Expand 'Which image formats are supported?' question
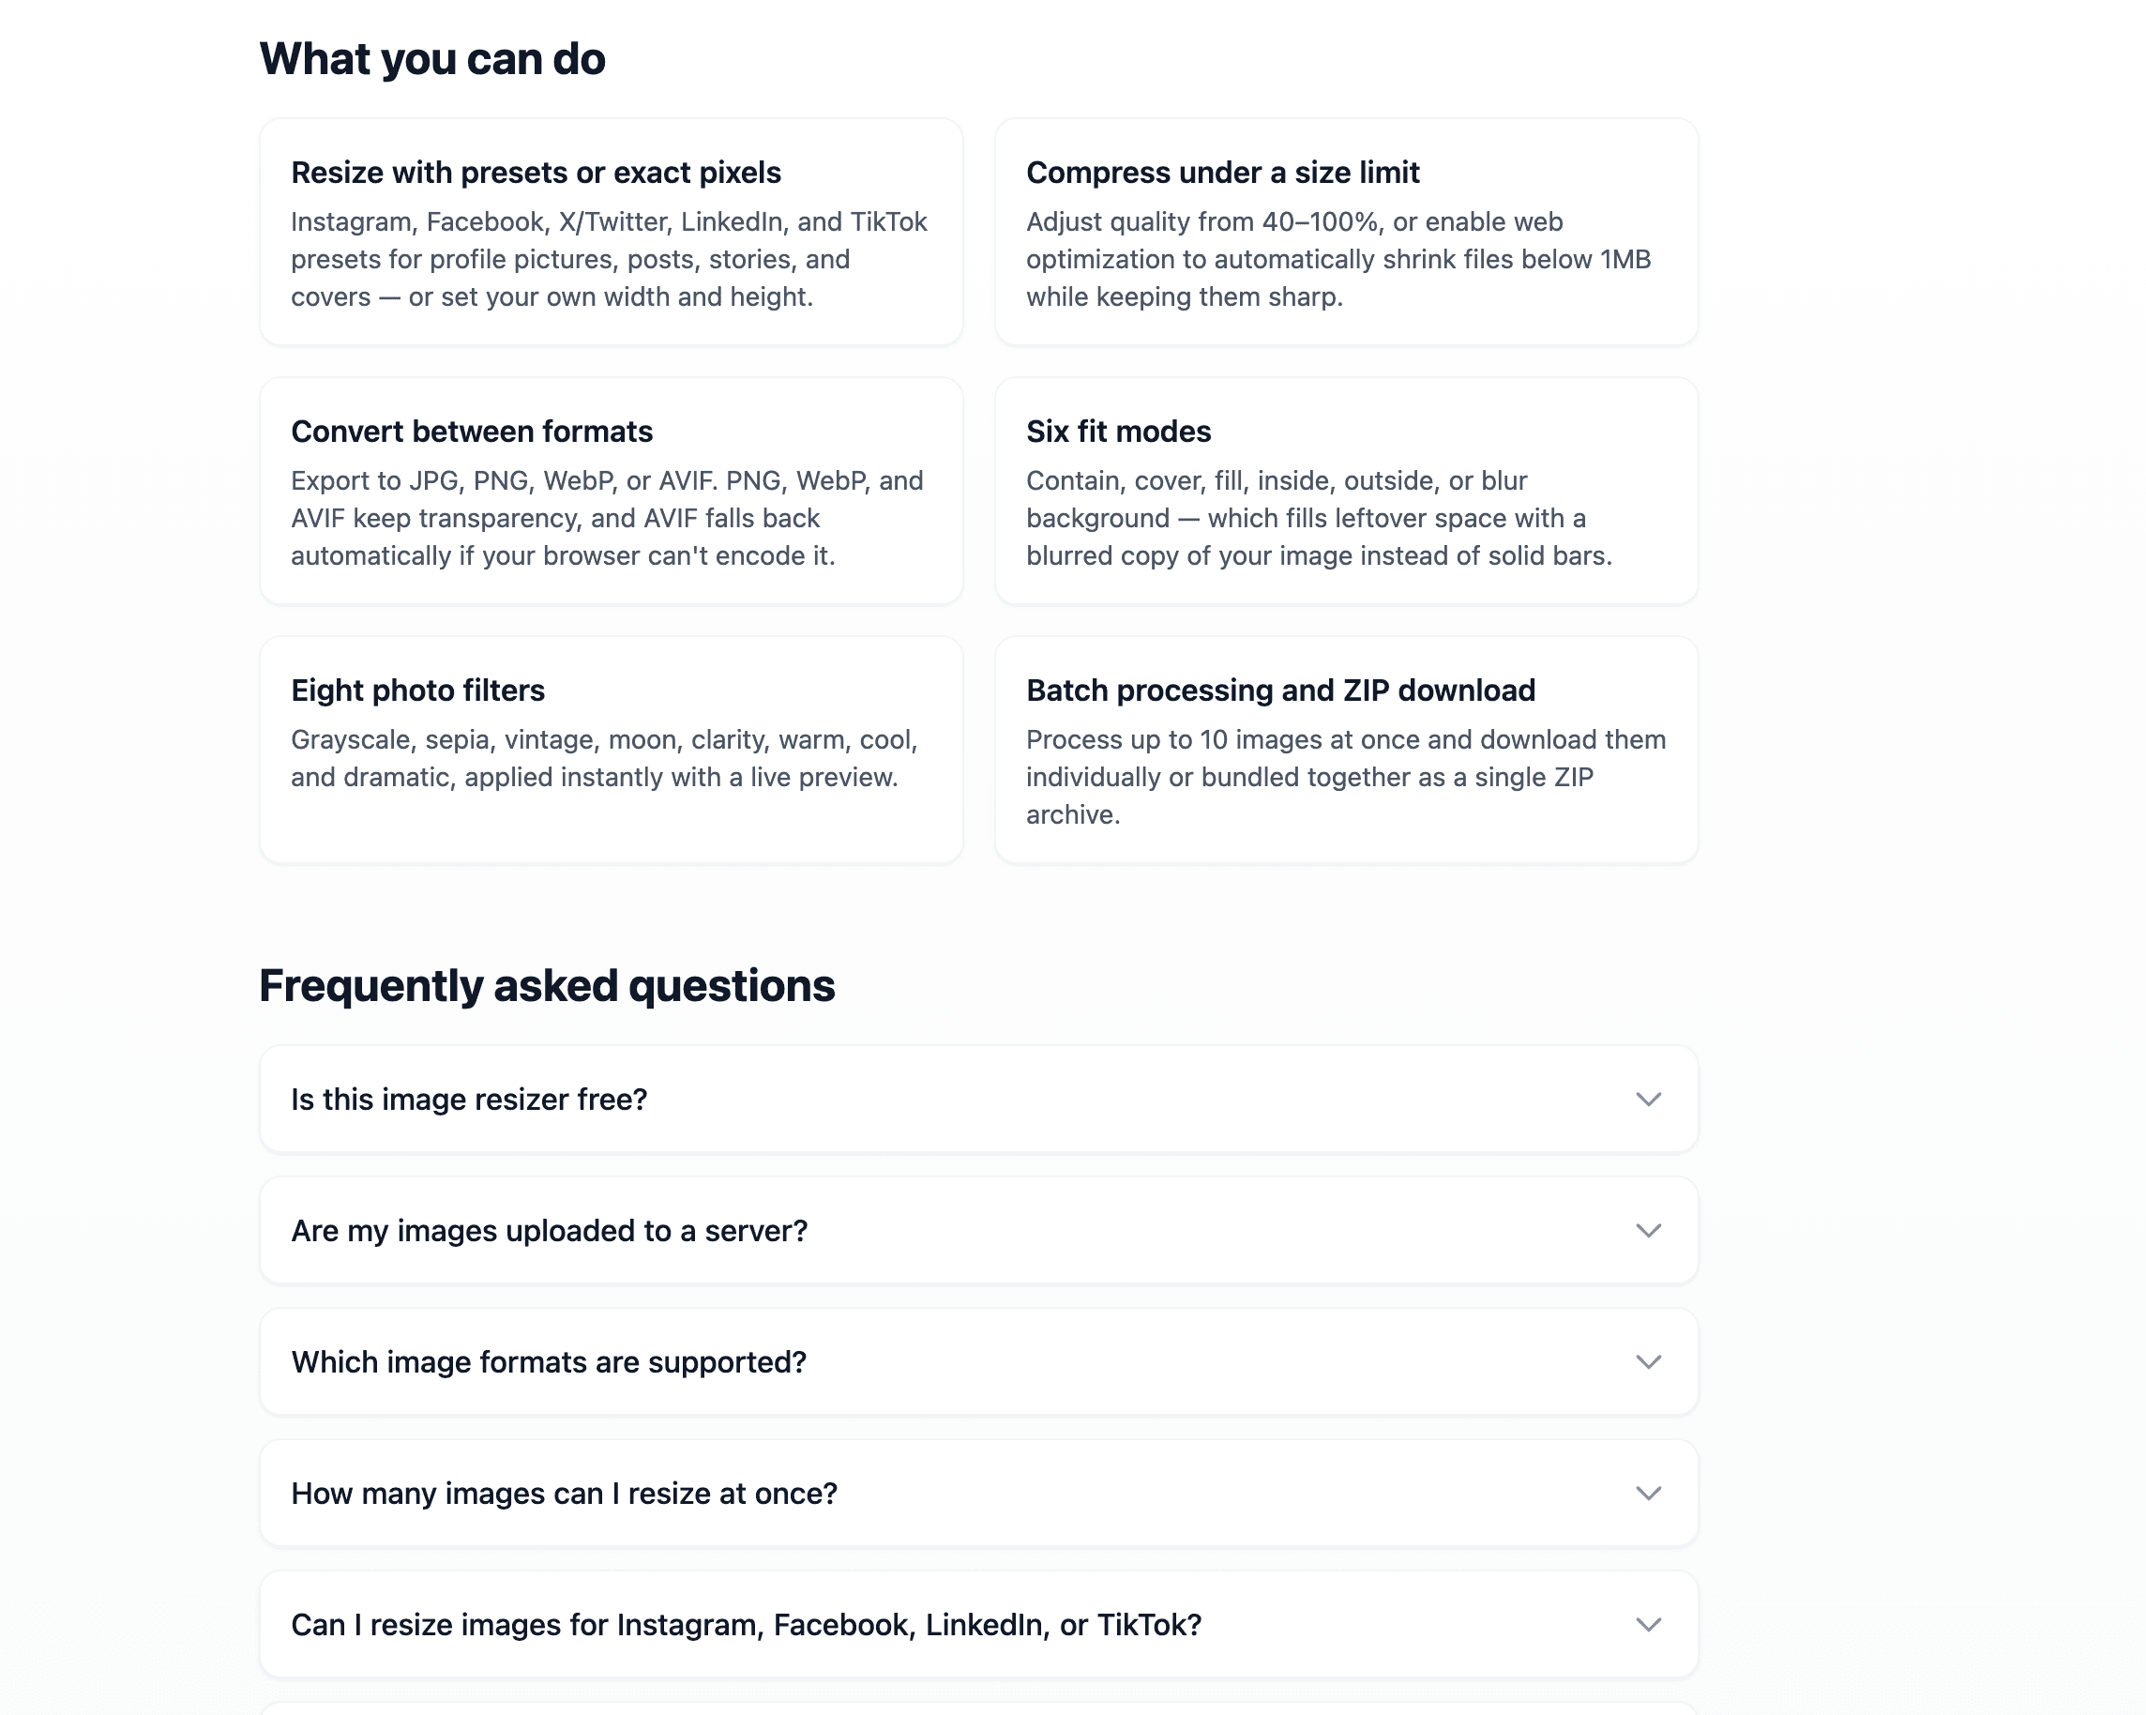This screenshot has height=1715, width=2146. pos(978,1361)
